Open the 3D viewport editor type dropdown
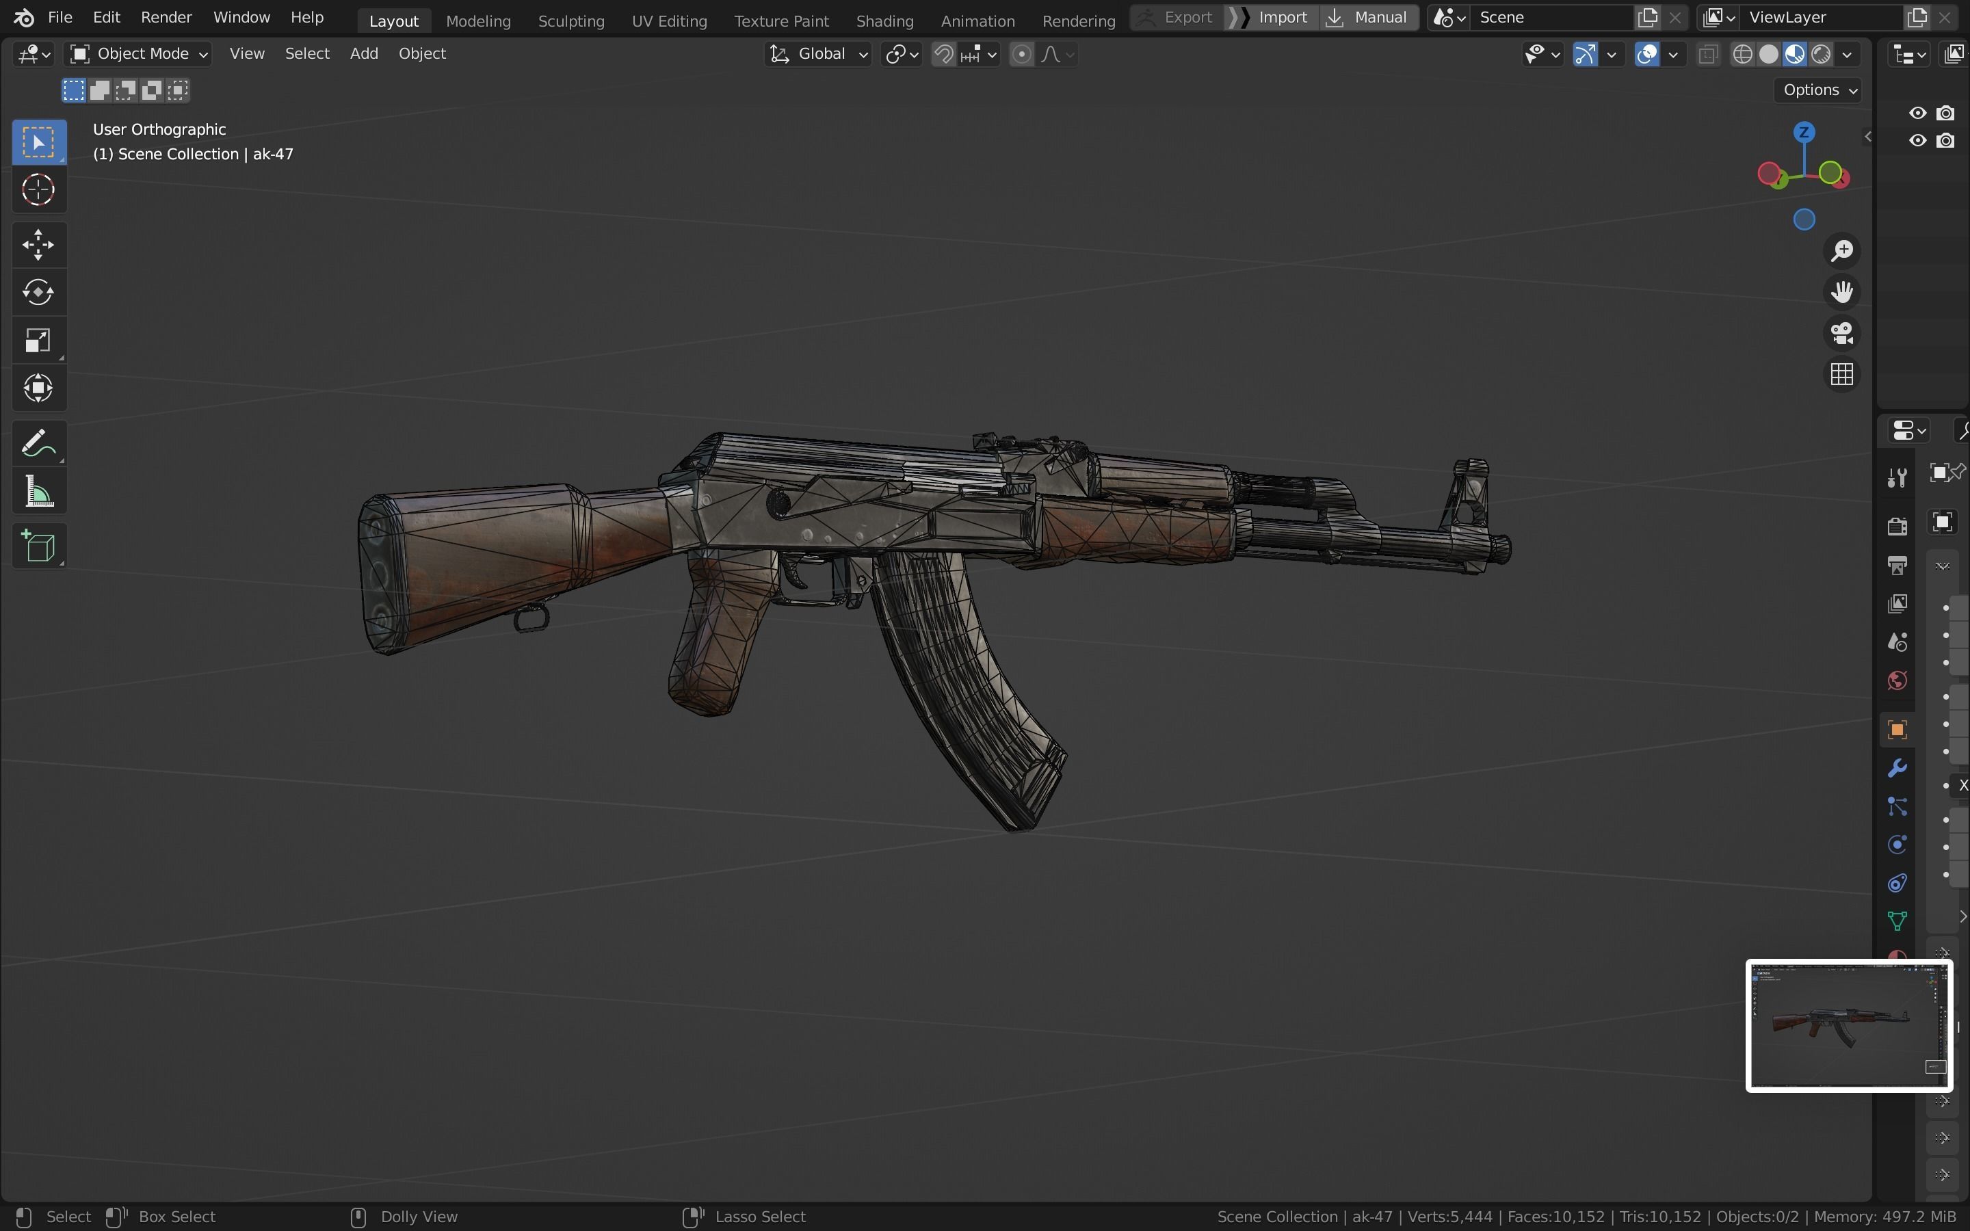 coord(34,55)
